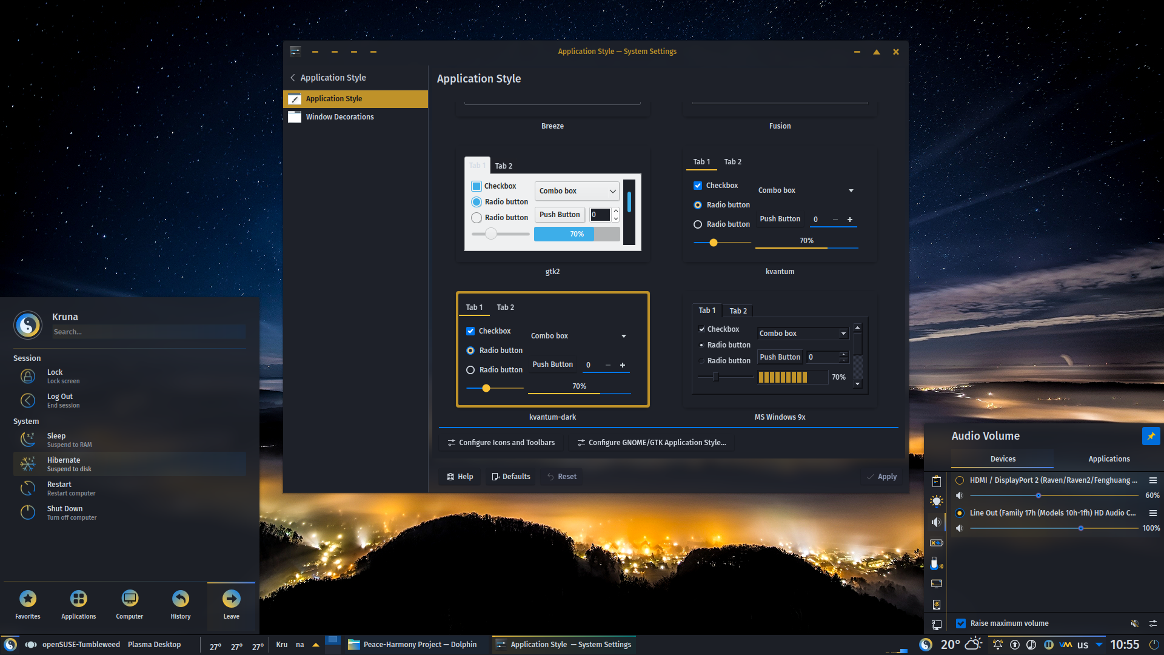Image resolution: width=1164 pixels, height=655 pixels.
Task: Click the Restart icon
Action: tap(28, 488)
